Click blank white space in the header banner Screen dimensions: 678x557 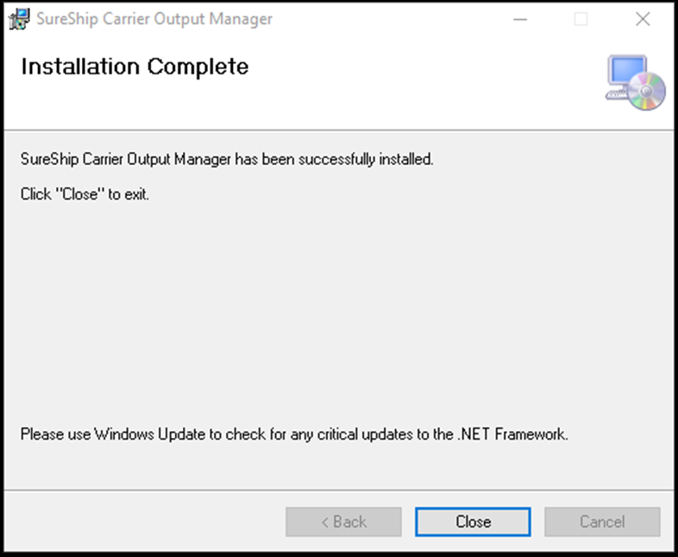414,86
